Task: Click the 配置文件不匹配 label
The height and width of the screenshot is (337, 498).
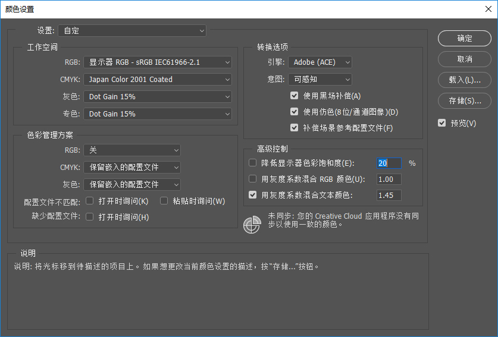Action: coord(52,202)
